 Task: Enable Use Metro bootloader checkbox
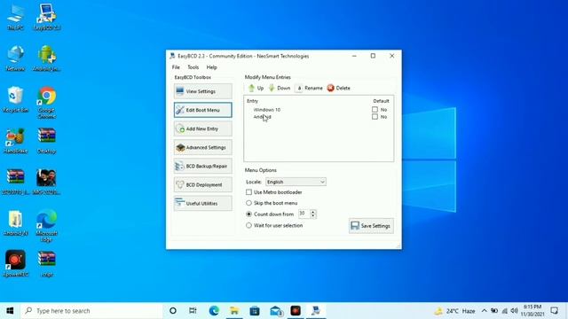248,192
